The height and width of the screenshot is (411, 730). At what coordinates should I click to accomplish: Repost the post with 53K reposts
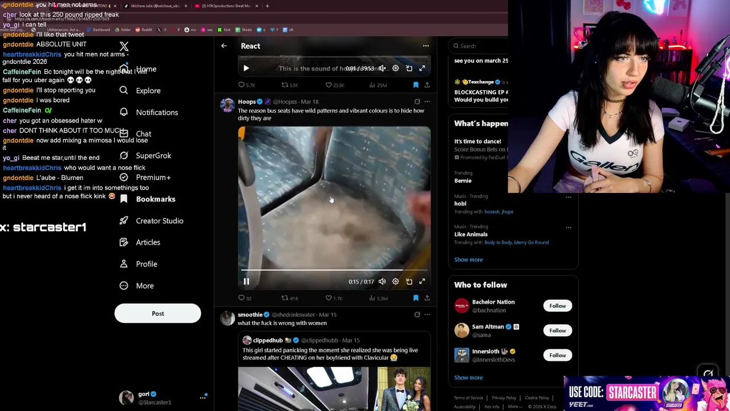tap(290, 85)
